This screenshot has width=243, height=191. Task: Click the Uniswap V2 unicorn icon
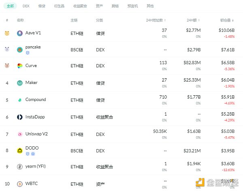point(20,134)
